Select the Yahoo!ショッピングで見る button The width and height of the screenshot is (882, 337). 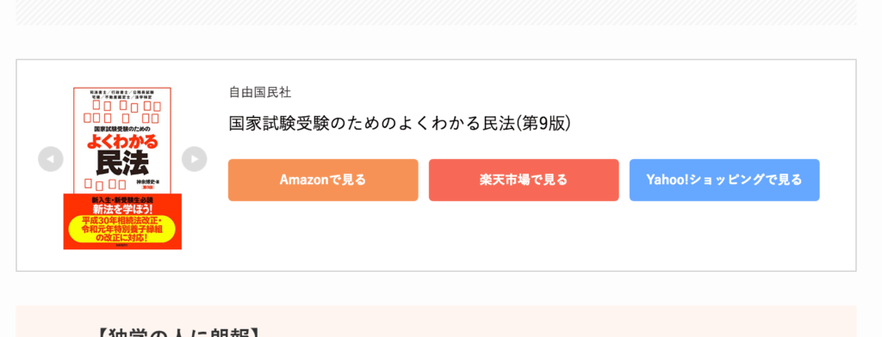(x=724, y=180)
